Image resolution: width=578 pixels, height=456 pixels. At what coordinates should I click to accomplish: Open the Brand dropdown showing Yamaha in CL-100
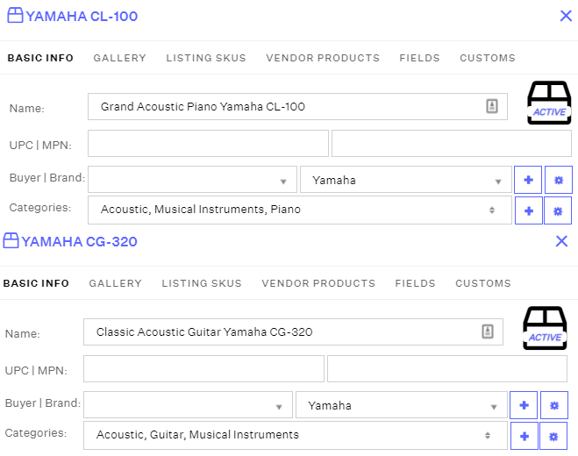[403, 180]
